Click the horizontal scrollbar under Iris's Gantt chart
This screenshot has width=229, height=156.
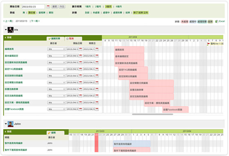153,114
